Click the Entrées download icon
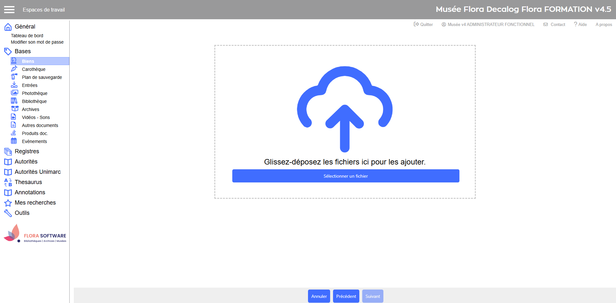 pyautogui.click(x=14, y=85)
